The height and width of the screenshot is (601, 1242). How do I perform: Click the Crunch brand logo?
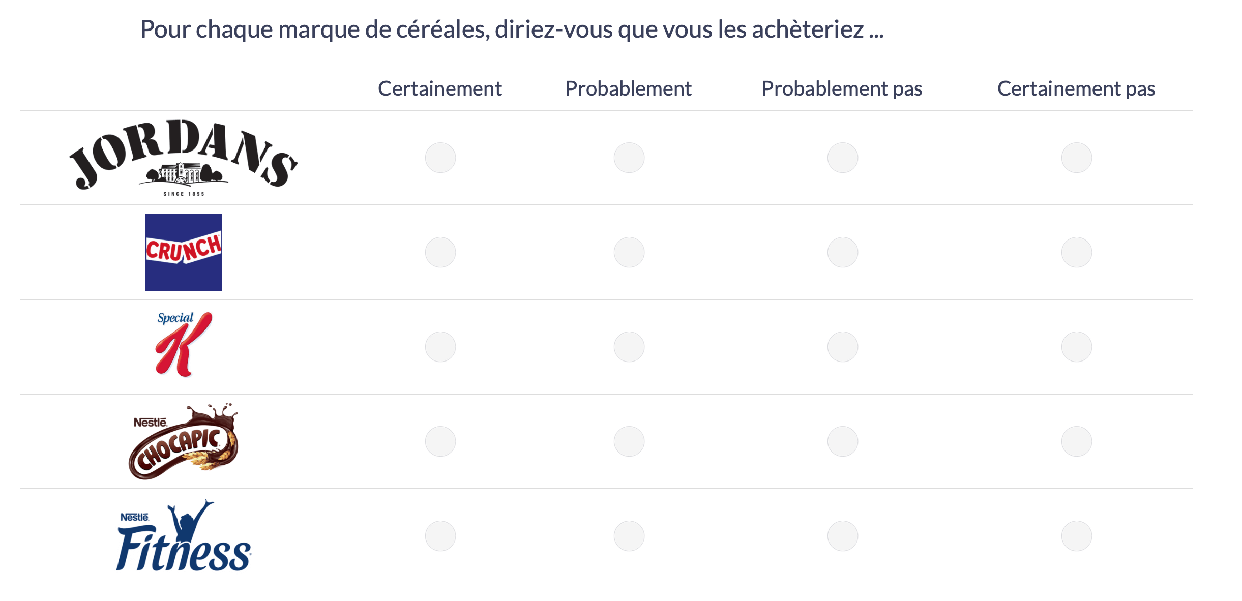(x=184, y=252)
